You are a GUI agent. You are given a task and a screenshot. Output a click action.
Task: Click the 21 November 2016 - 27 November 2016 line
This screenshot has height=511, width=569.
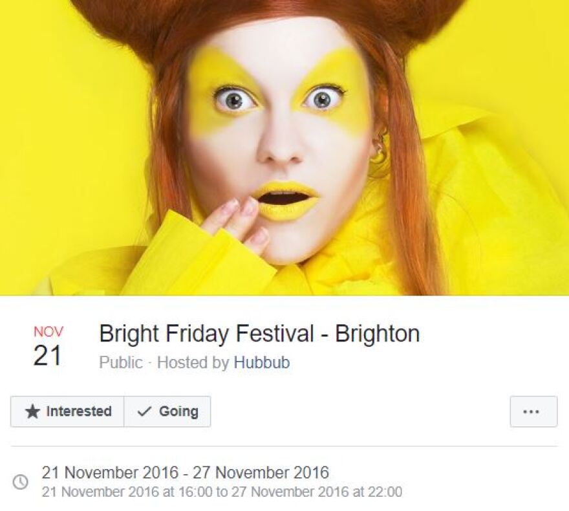click(185, 473)
